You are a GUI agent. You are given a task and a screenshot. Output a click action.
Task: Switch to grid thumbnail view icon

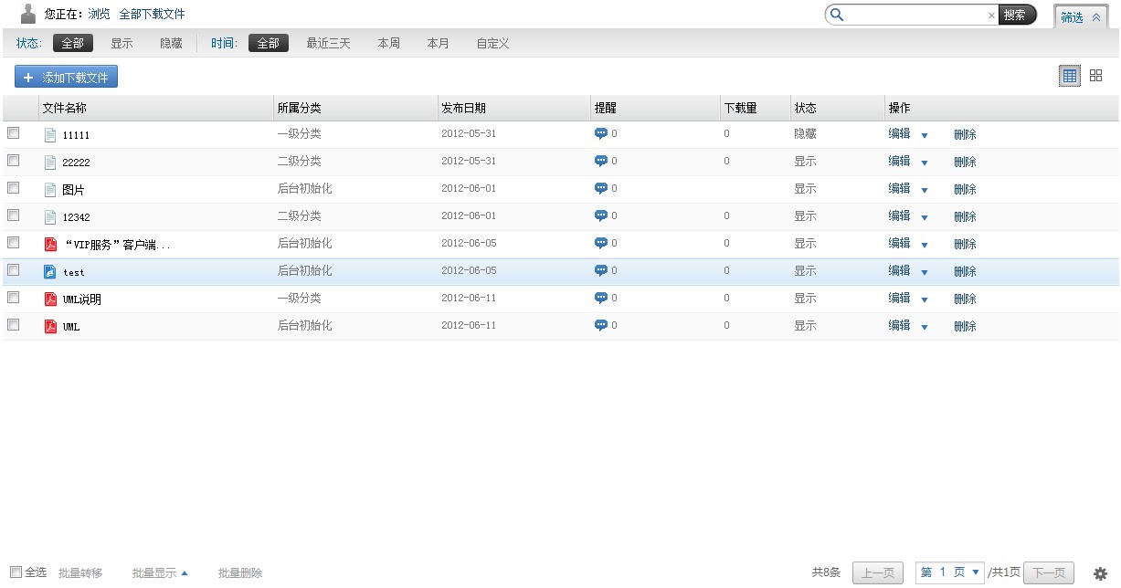pyautogui.click(x=1095, y=77)
